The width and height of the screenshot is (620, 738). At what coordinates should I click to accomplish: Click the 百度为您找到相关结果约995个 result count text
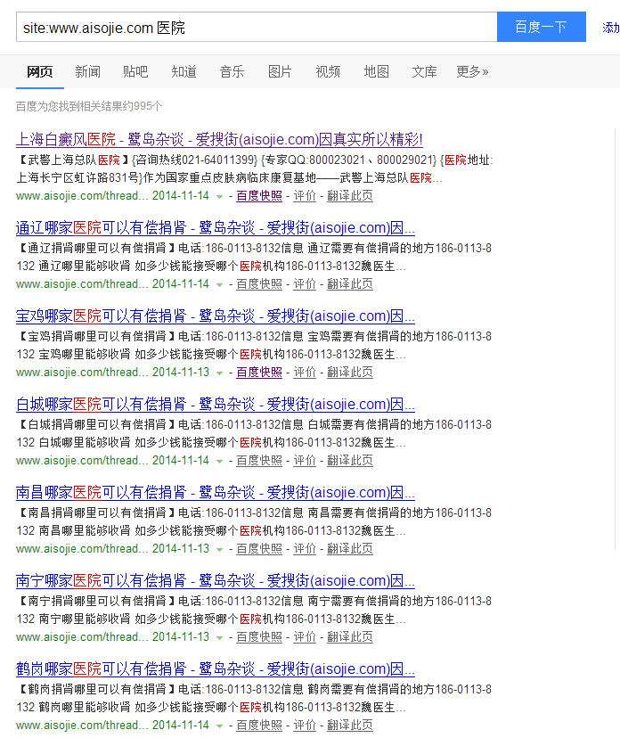tap(89, 106)
